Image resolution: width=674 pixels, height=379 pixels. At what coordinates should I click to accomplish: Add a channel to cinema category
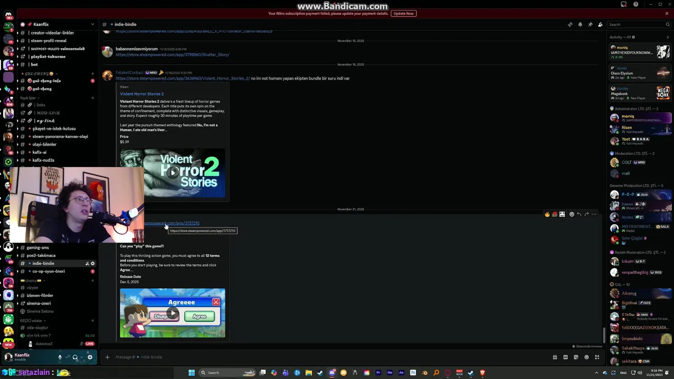click(x=93, y=281)
